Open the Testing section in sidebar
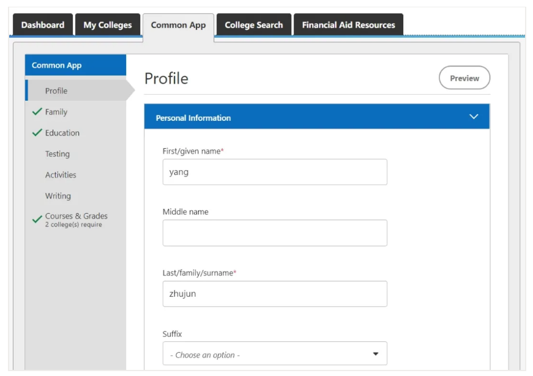This screenshot has width=533, height=376. [58, 154]
